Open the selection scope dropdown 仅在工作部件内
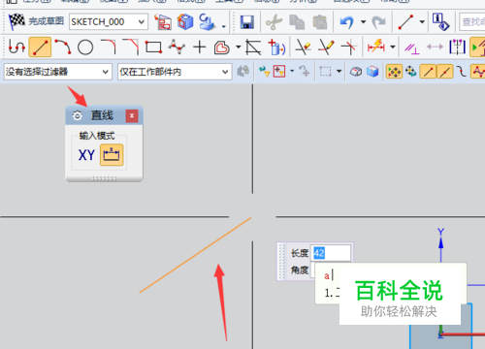The height and width of the screenshot is (349, 485). click(175, 72)
